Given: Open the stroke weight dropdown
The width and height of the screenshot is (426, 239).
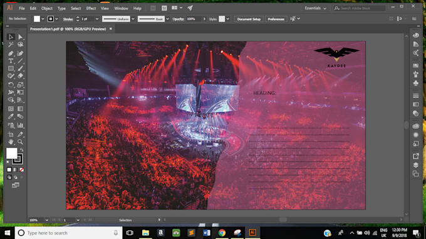Looking at the screenshot, I should (97, 19).
